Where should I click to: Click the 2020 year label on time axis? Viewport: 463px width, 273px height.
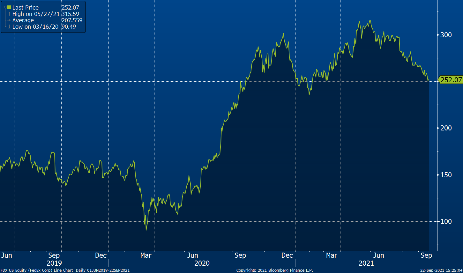coord(202,263)
